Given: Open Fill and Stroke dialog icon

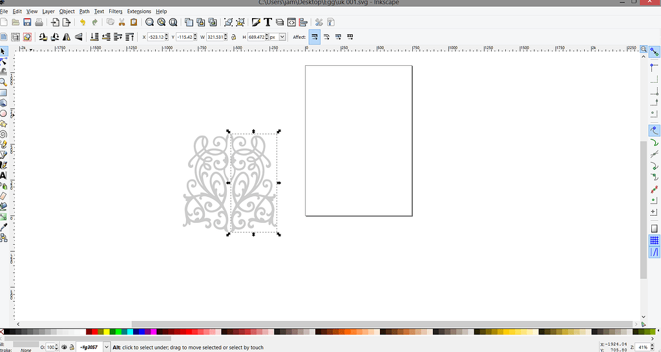Looking at the screenshot, I should pos(255,23).
